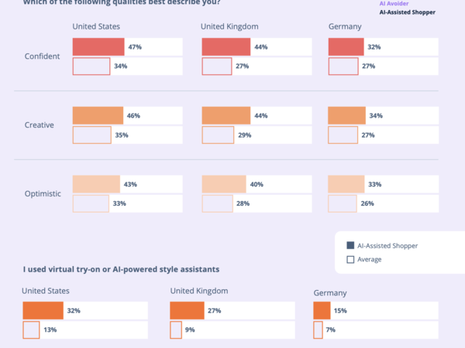
Task: Click the Average legend outline square
Action: [350, 259]
